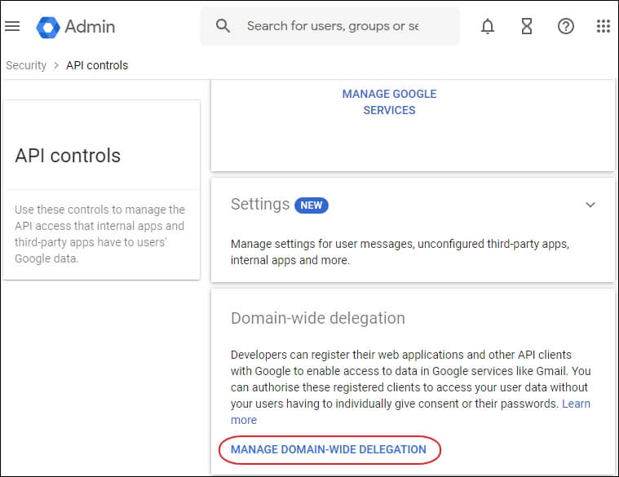Open the notifications bell
Screen dimensions: 619x477
click(x=488, y=26)
